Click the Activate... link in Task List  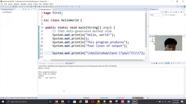[x=172, y=15]
